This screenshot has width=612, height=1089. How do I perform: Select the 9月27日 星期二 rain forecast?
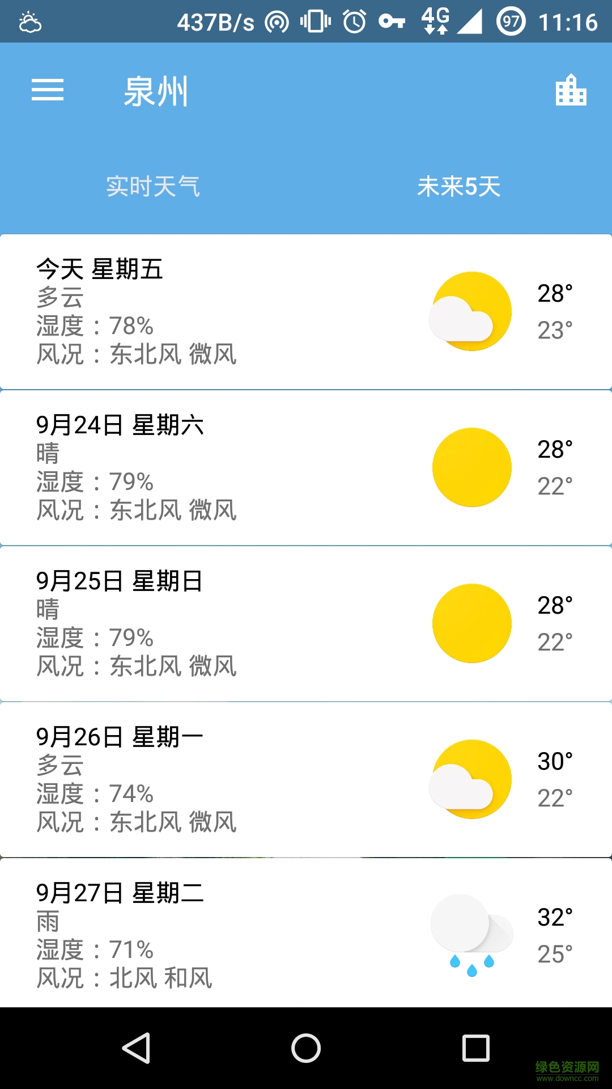pyautogui.click(x=227, y=934)
